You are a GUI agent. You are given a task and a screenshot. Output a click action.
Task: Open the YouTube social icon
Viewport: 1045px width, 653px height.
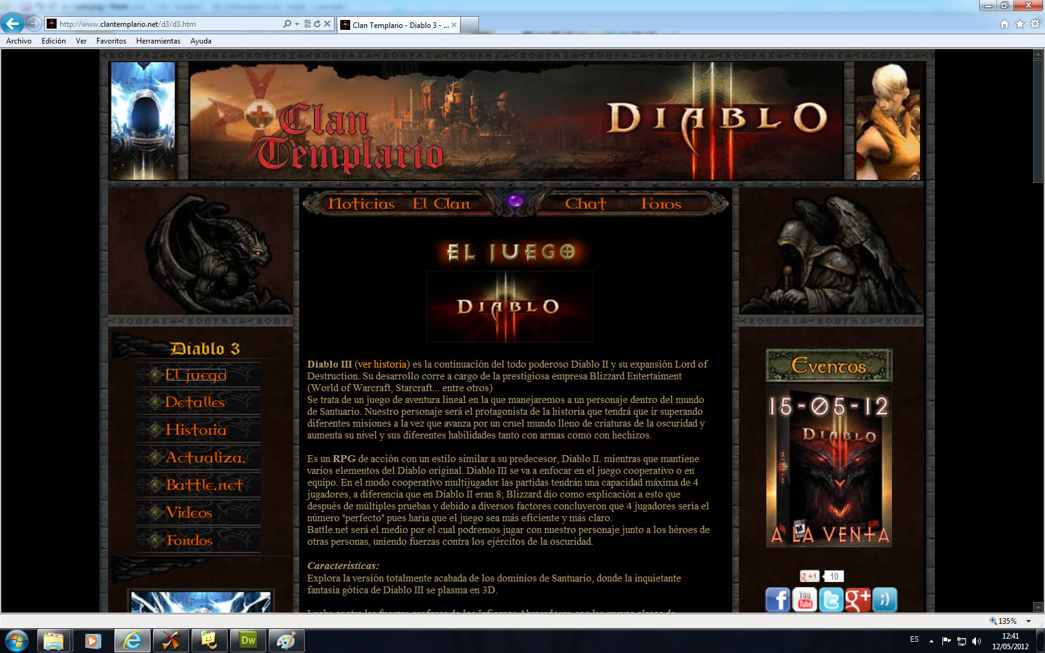tap(804, 600)
